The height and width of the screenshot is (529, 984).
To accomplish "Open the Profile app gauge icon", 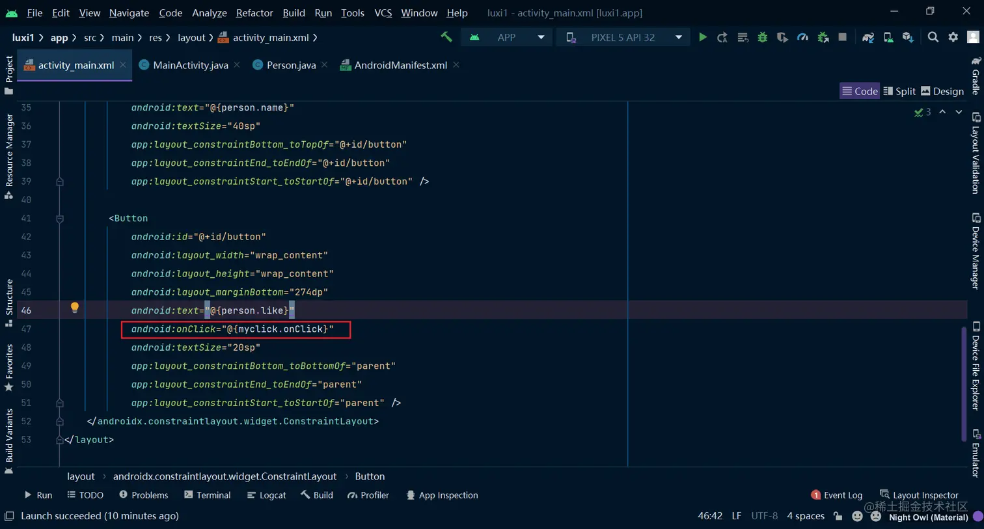I will point(803,38).
